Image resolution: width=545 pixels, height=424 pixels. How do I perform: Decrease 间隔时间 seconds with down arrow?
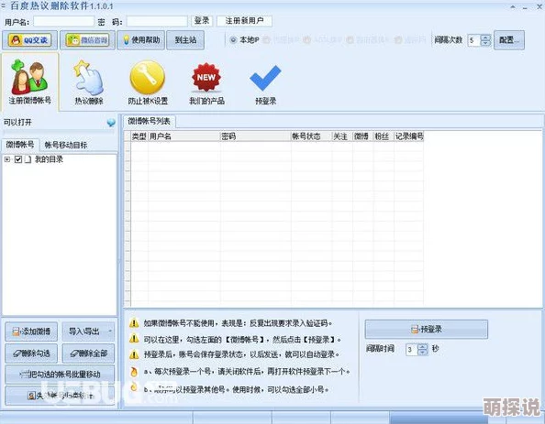coord(423,353)
